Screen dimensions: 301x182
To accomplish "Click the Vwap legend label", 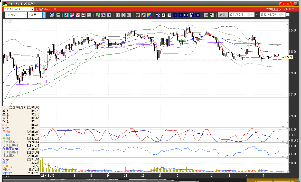I will (x=6, y=159).
